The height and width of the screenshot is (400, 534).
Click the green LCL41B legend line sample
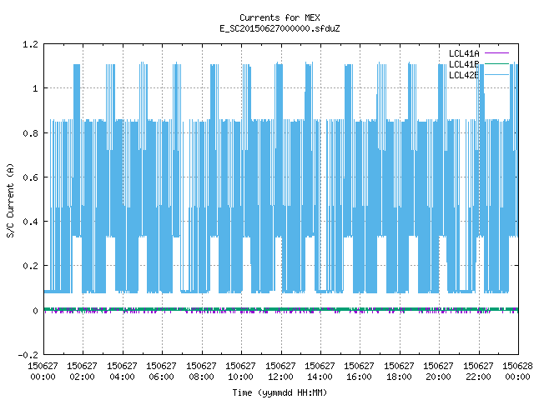pyautogui.click(x=496, y=63)
